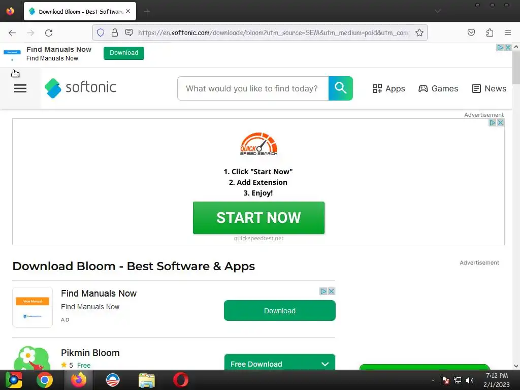The image size is (520, 390).
Task: Open the Apps section
Action: [x=388, y=88]
